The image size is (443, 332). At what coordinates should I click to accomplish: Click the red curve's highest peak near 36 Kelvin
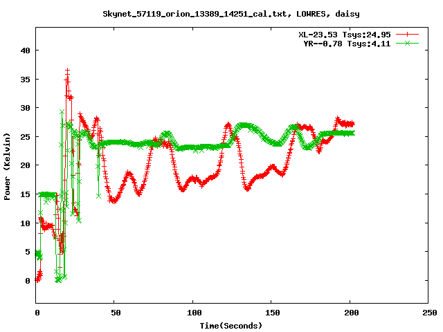tap(67, 70)
